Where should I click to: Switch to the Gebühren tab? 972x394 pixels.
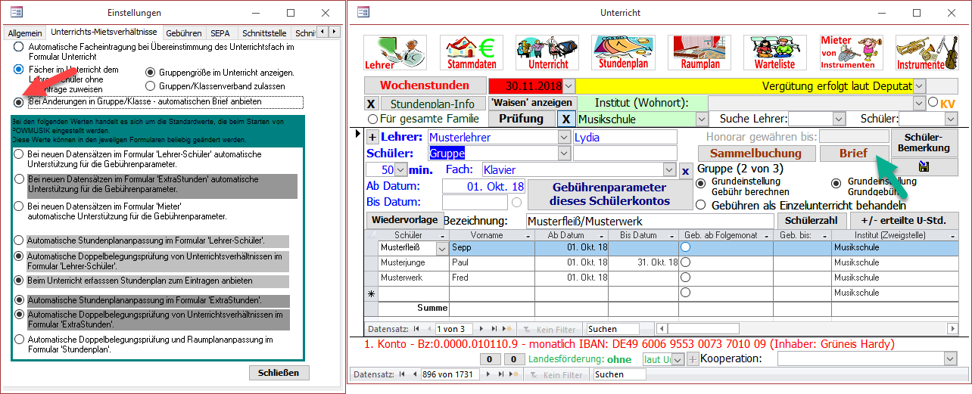click(x=183, y=33)
